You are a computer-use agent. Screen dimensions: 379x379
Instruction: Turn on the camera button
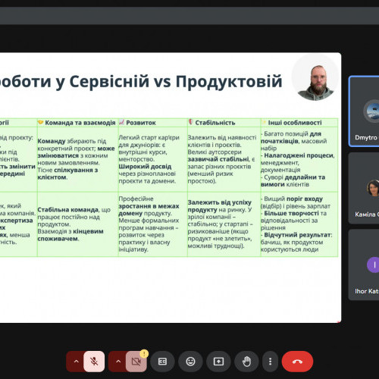point(136,362)
